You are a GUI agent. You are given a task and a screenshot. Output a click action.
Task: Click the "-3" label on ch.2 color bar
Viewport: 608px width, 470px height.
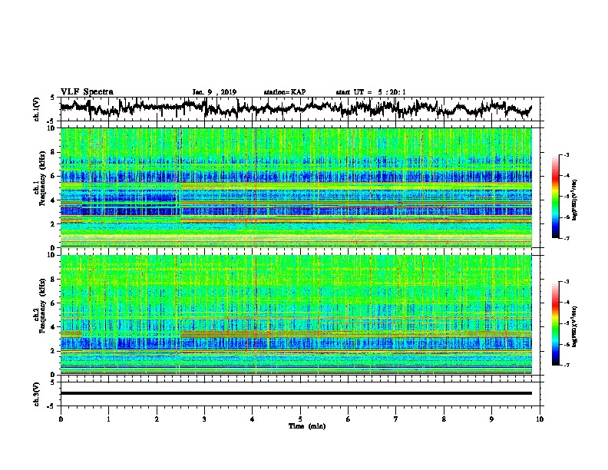pos(567,282)
